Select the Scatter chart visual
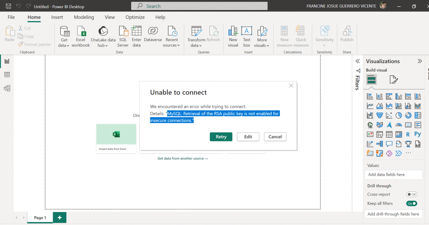Image resolution: width=429 pixels, height=225 pixels. pyautogui.click(x=389, y=115)
